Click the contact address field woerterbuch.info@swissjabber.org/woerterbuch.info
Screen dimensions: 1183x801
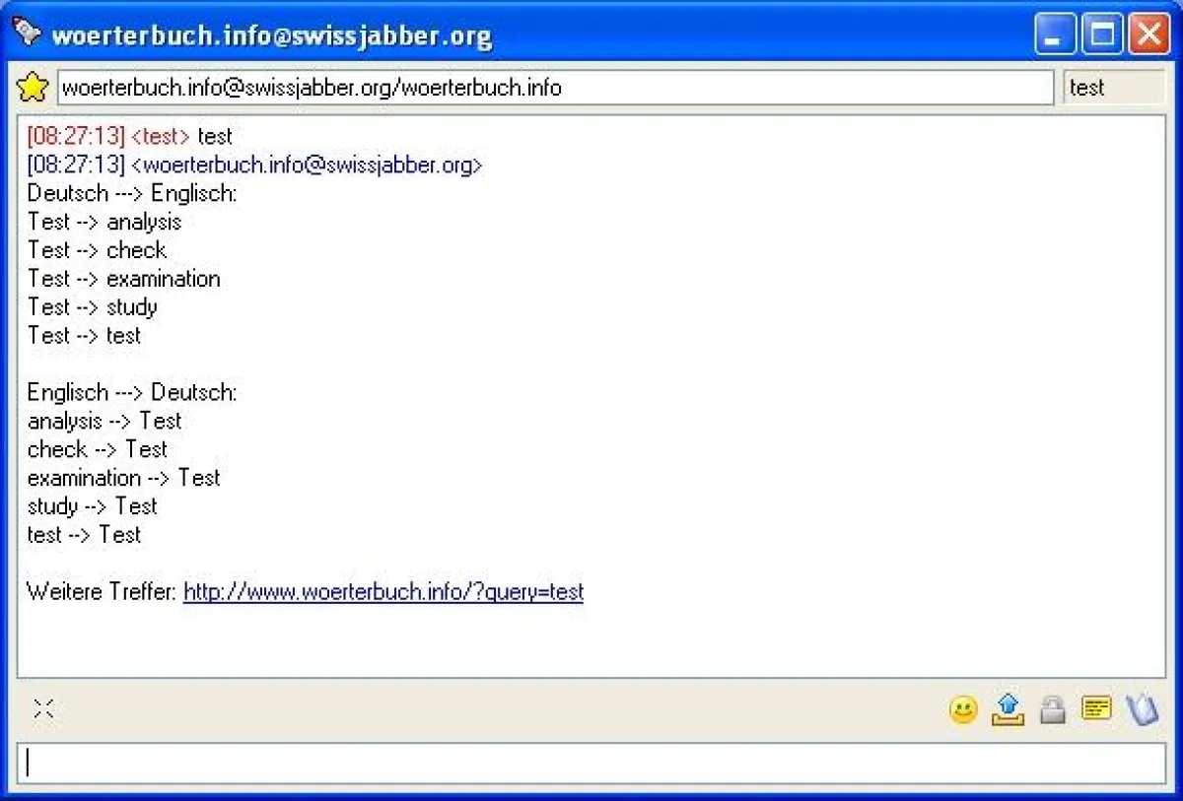[x=555, y=88]
